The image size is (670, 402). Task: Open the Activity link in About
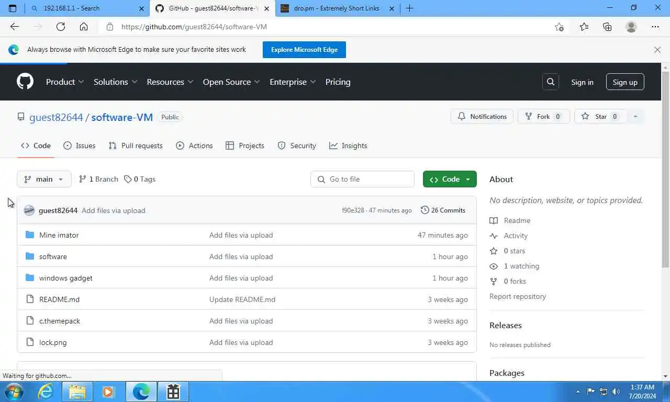(x=516, y=236)
